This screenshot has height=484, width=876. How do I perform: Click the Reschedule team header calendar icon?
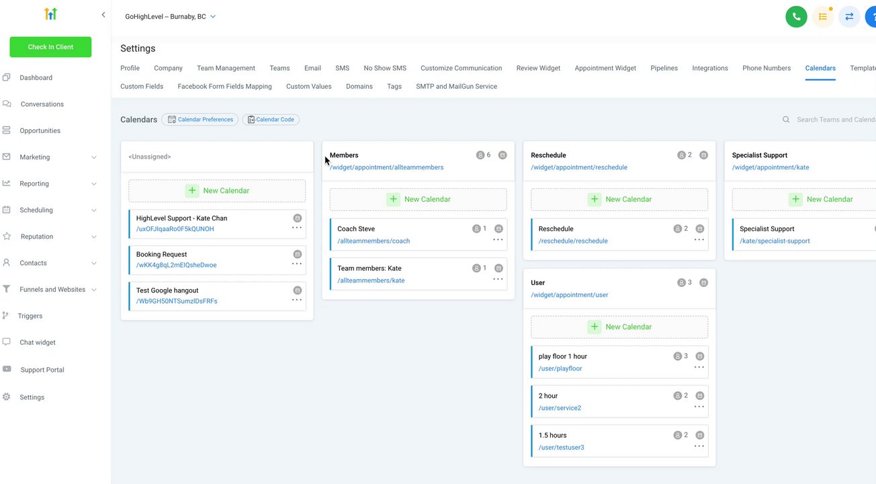703,155
